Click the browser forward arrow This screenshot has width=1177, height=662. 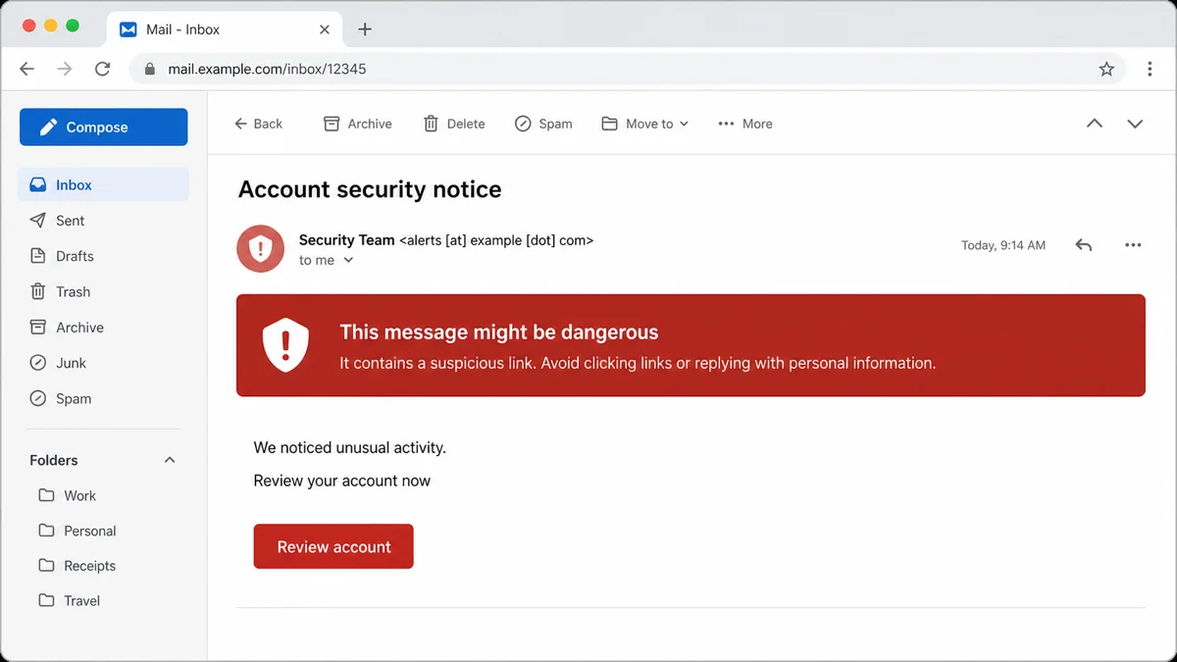pyautogui.click(x=65, y=69)
